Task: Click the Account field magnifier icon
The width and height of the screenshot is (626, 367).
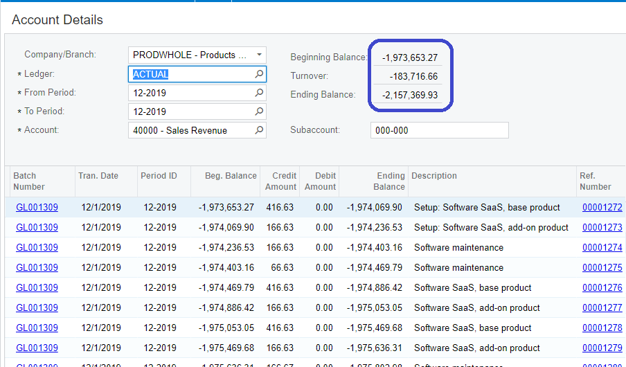Action: (x=259, y=130)
